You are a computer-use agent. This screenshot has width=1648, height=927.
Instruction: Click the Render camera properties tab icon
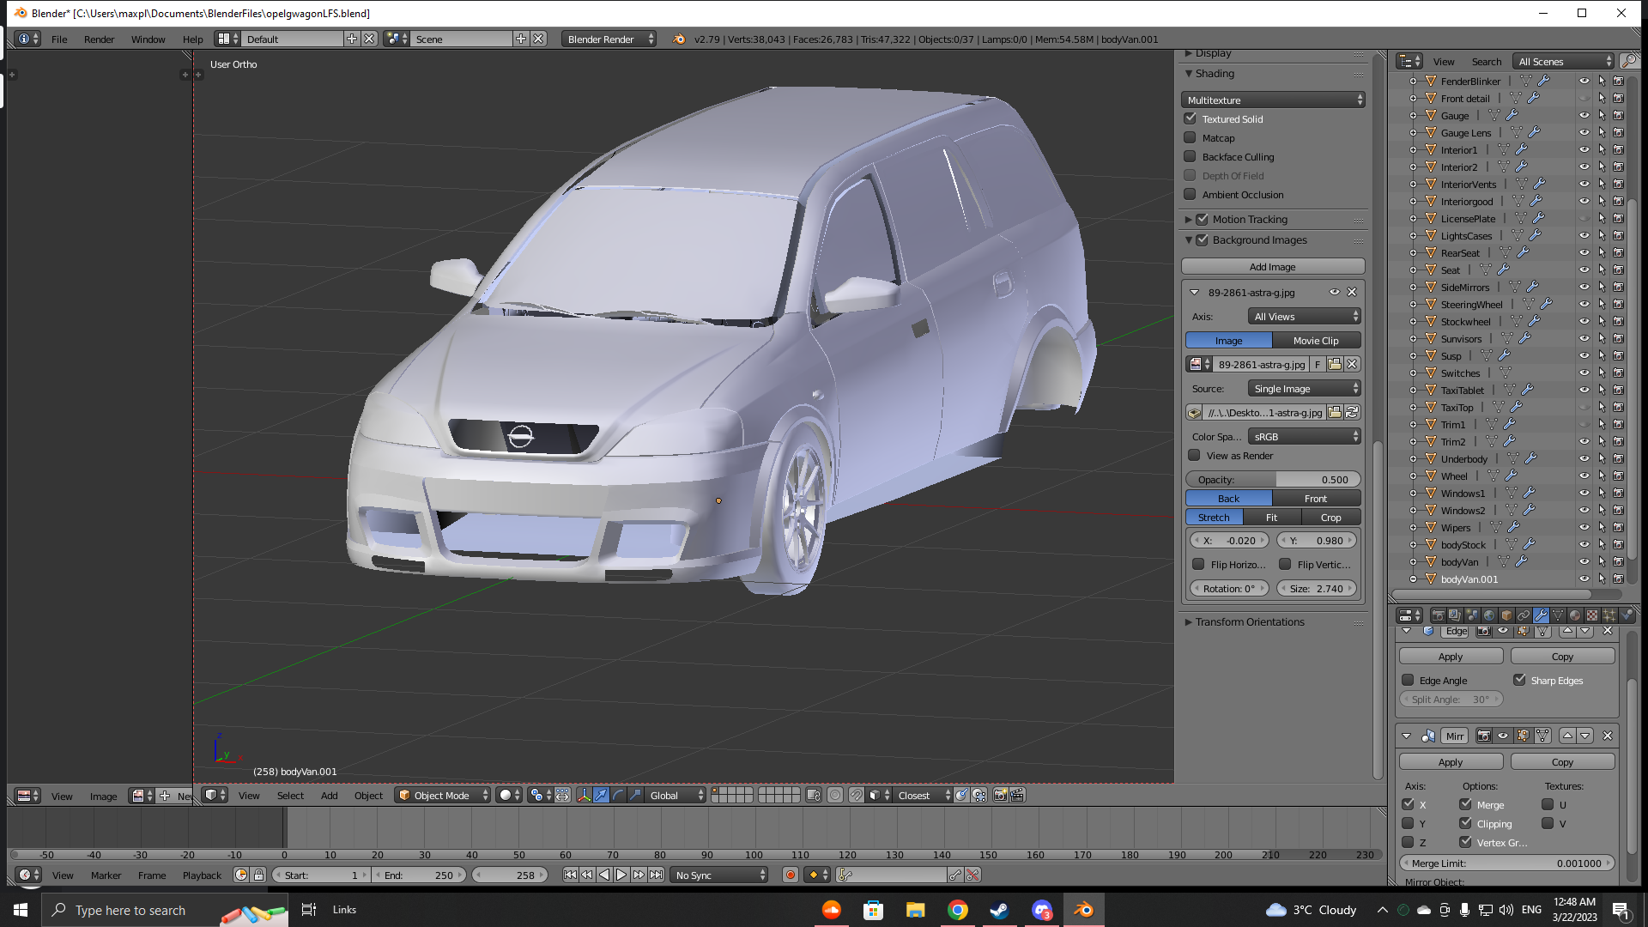[x=1439, y=615]
